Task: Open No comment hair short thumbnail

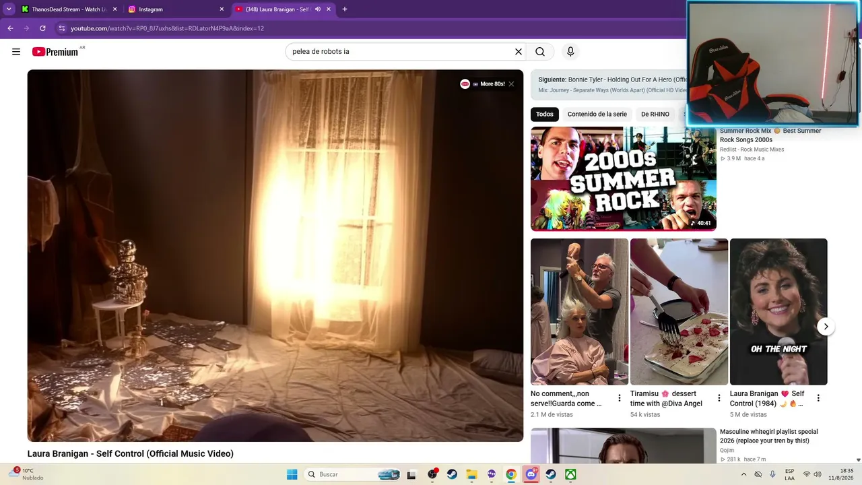Action: pyautogui.click(x=579, y=312)
